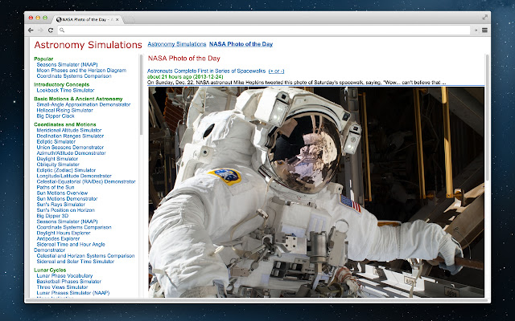Open Celestial-Equatorial (RA/Dec) Demonstrator
The width and height of the screenshot is (515, 321).
[x=86, y=181]
